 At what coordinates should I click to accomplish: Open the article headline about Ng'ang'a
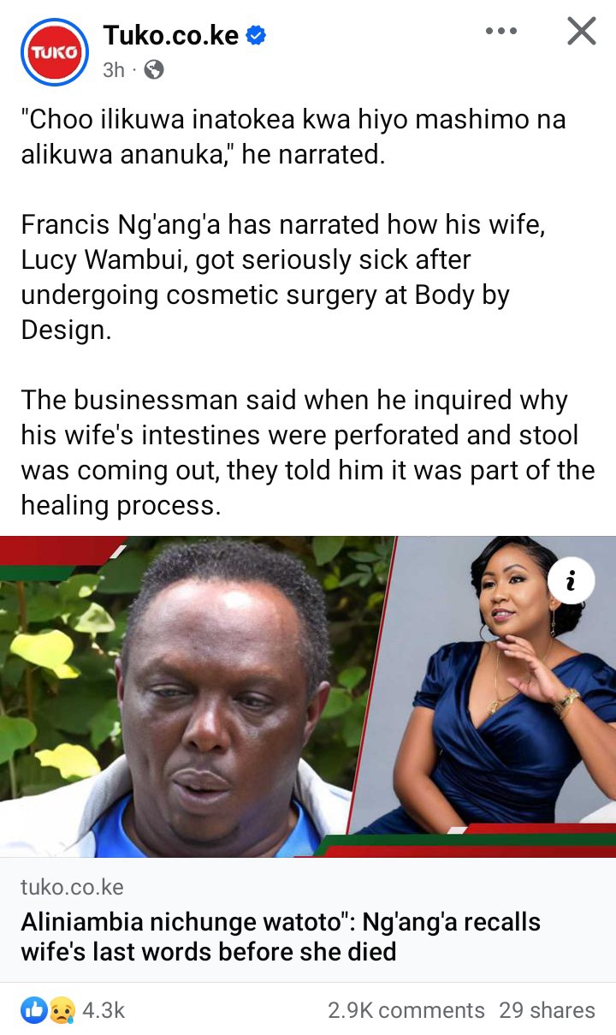[x=281, y=937]
